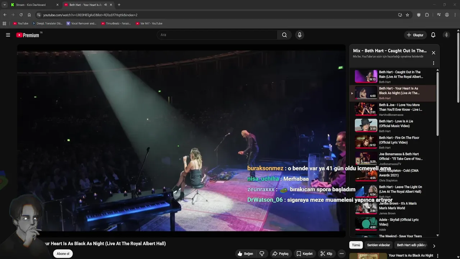The width and height of the screenshot is (460, 259).
Task: Play Leave The Light On playlist item
Action: coord(393,191)
